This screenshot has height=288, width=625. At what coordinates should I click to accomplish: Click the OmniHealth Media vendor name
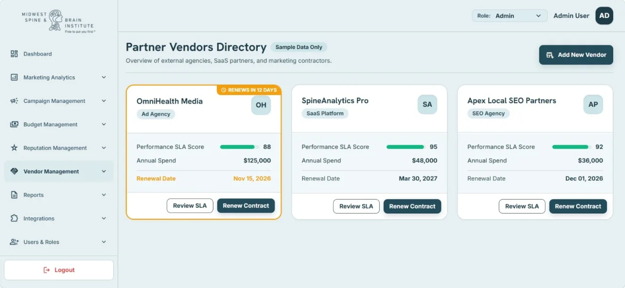point(169,101)
